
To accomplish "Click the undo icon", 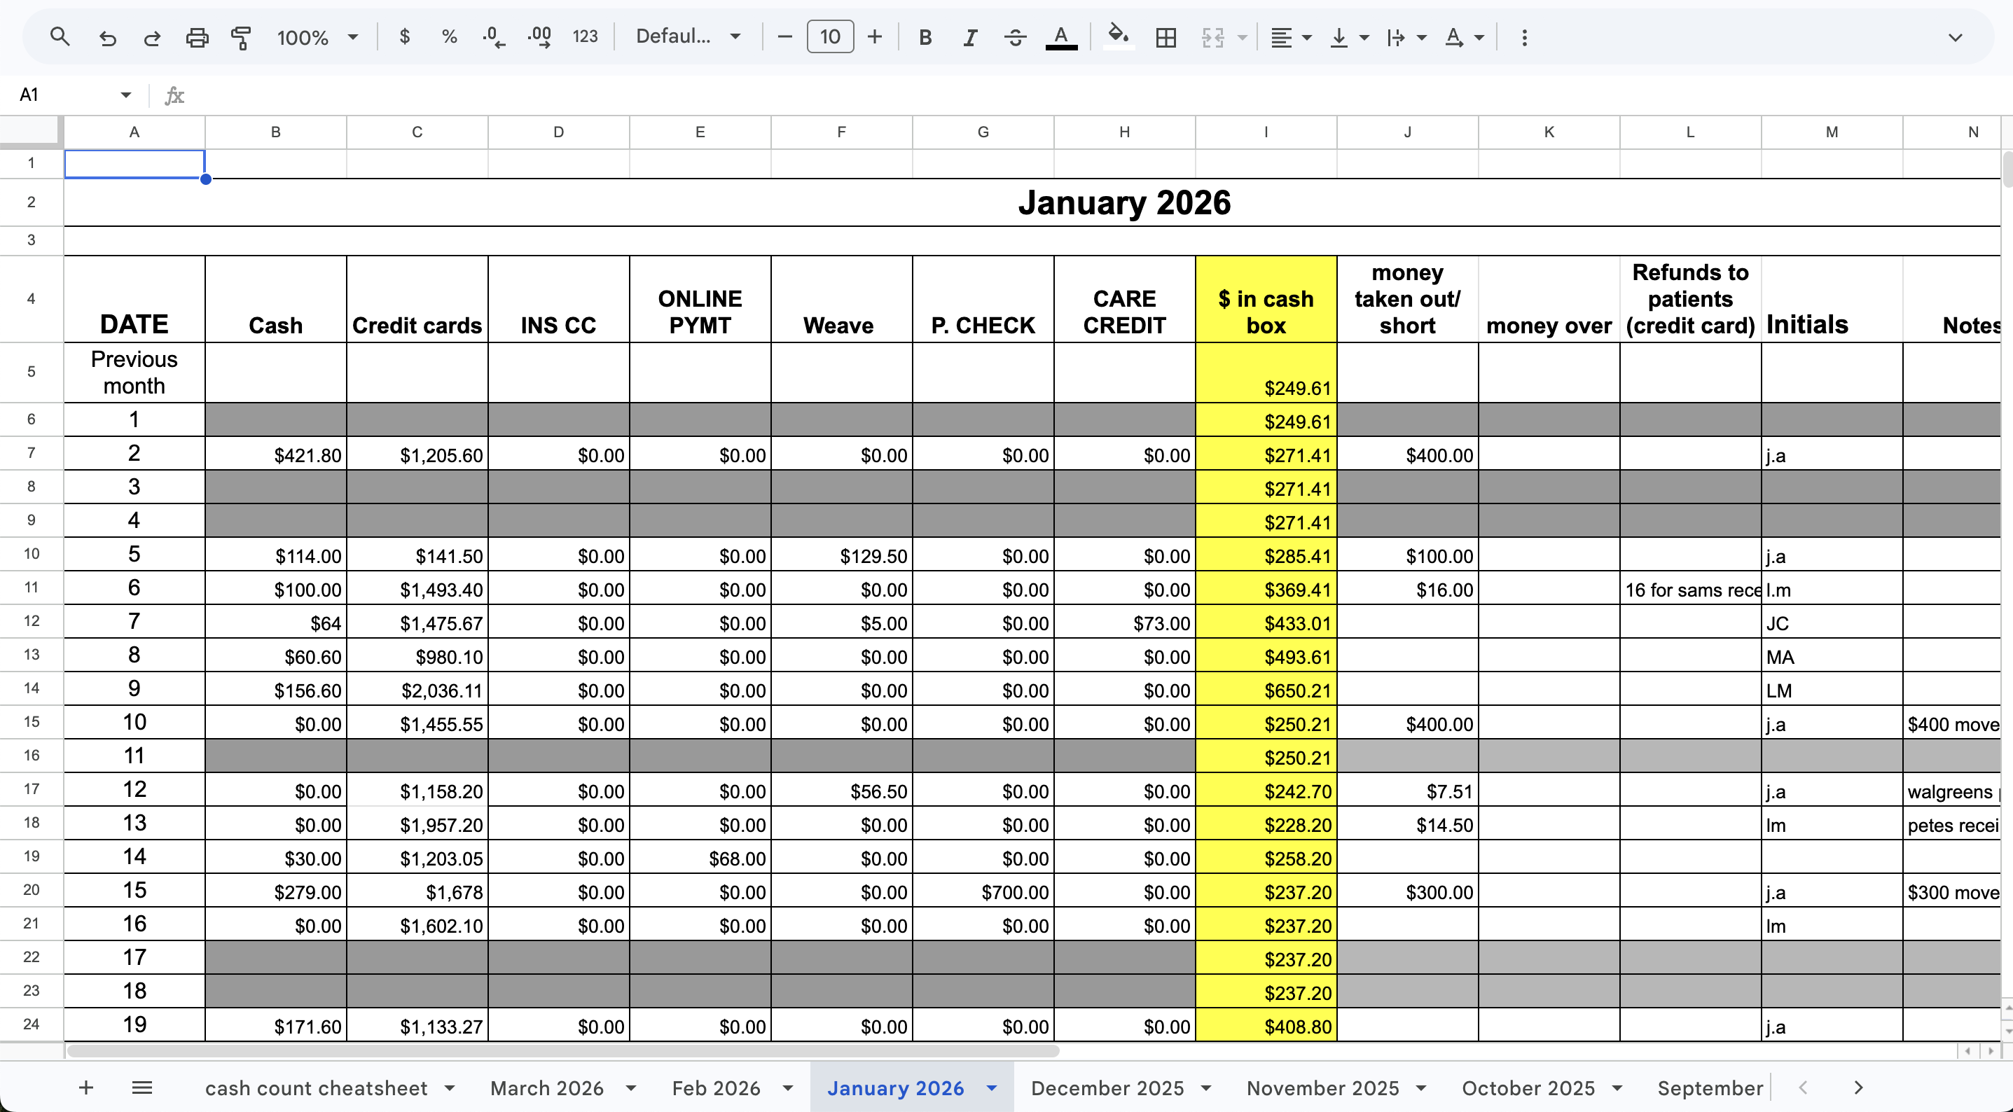I will (x=108, y=36).
